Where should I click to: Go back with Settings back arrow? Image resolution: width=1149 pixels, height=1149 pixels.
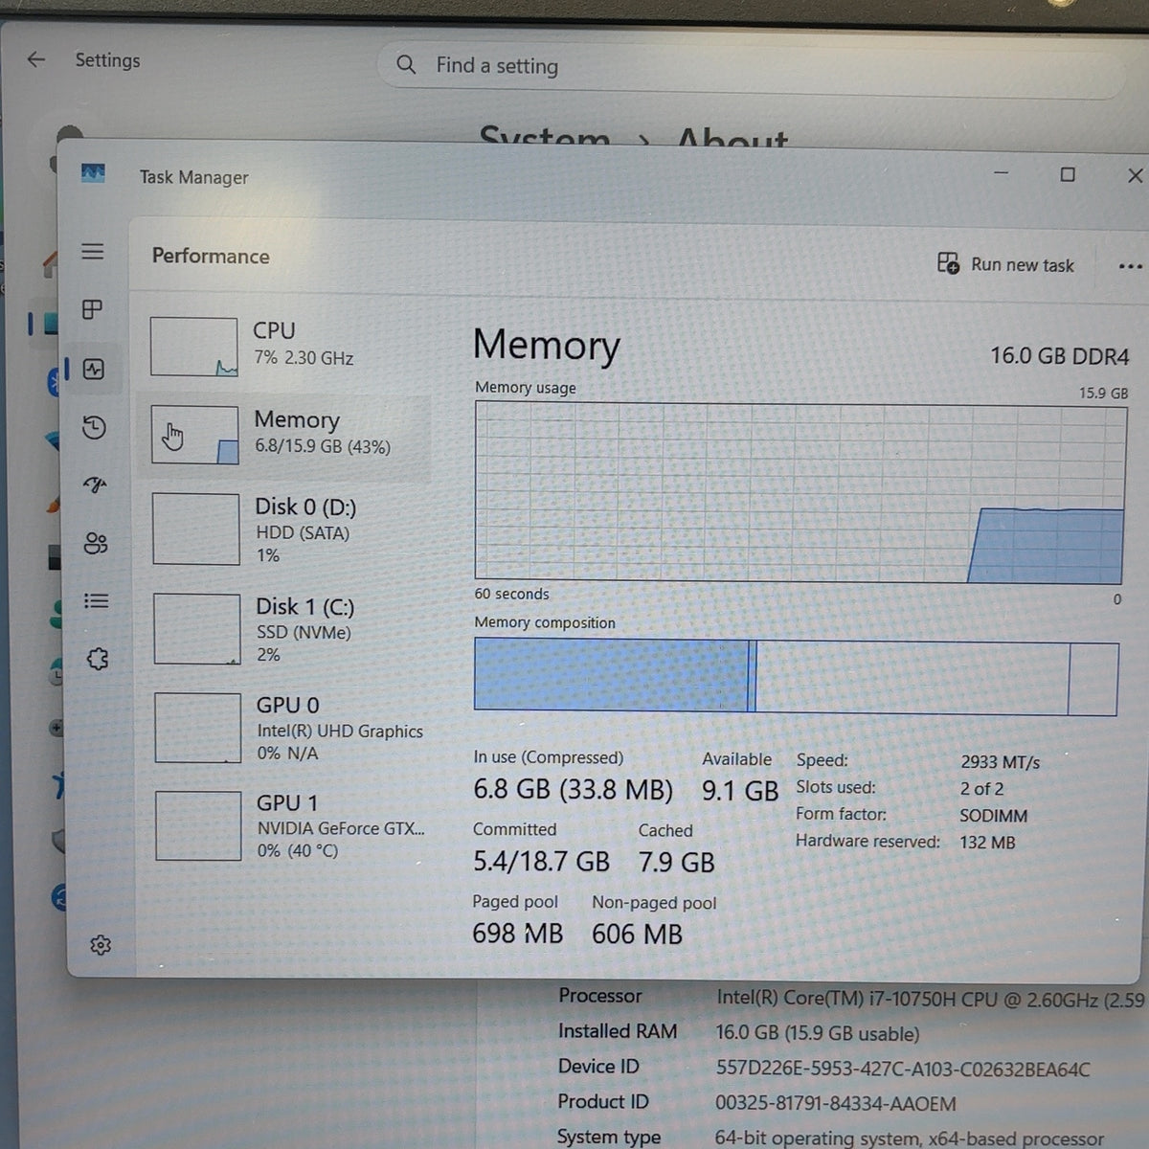click(36, 59)
